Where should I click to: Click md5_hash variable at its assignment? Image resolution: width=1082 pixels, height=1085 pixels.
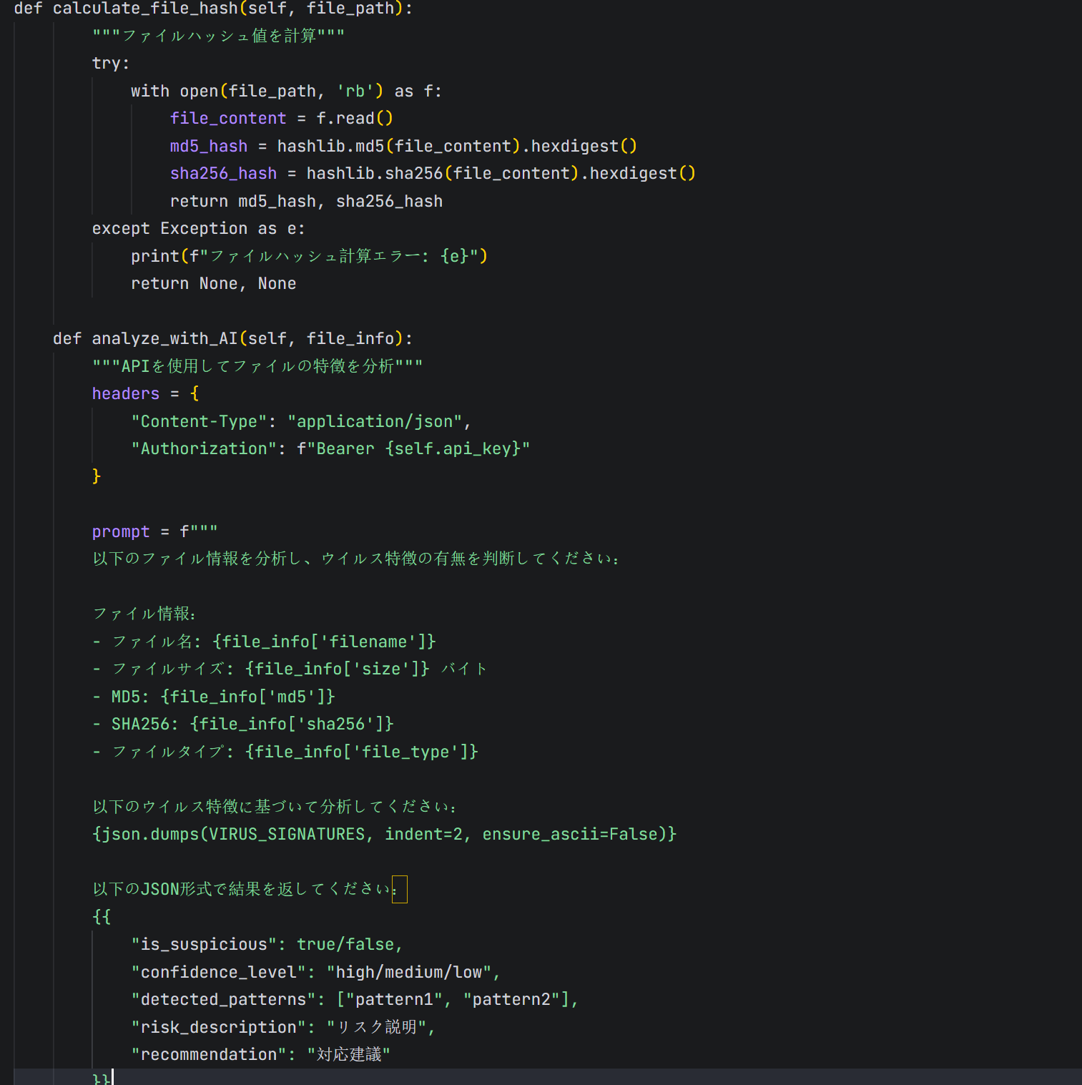(x=208, y=147)
